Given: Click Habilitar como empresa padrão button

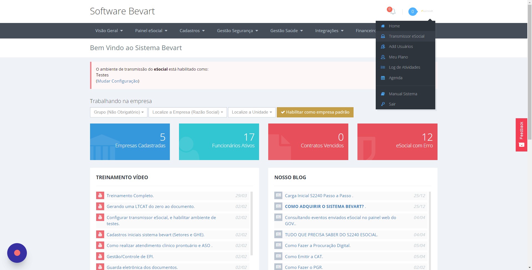Looking at the screenshot, I should pos(315,112).
